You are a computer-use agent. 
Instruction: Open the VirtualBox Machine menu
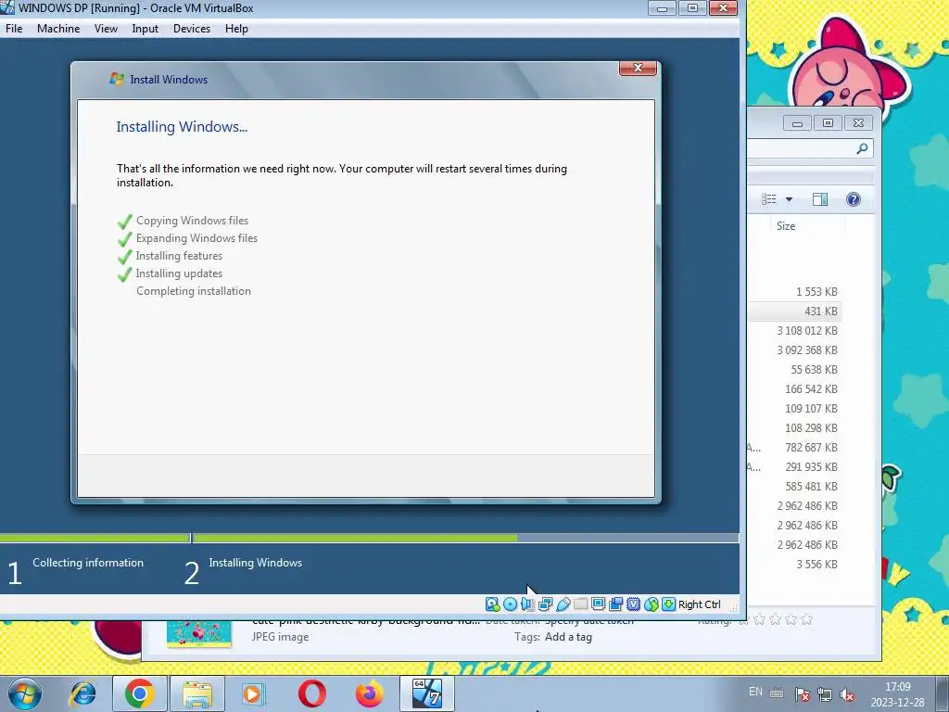(58, 29)
